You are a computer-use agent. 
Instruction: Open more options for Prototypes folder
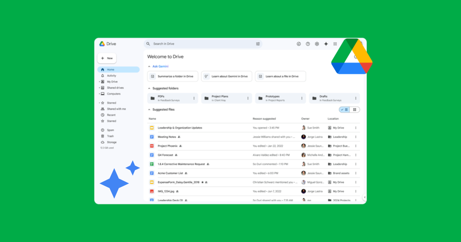click(x=302, y=98)
